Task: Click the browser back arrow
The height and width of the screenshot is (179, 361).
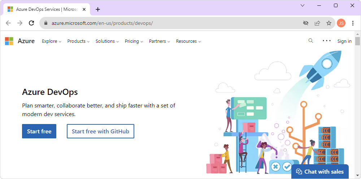Action: pos(8,23)
